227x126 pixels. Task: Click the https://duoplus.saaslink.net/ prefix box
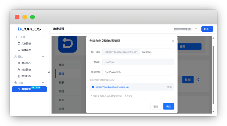click(121, 52)
